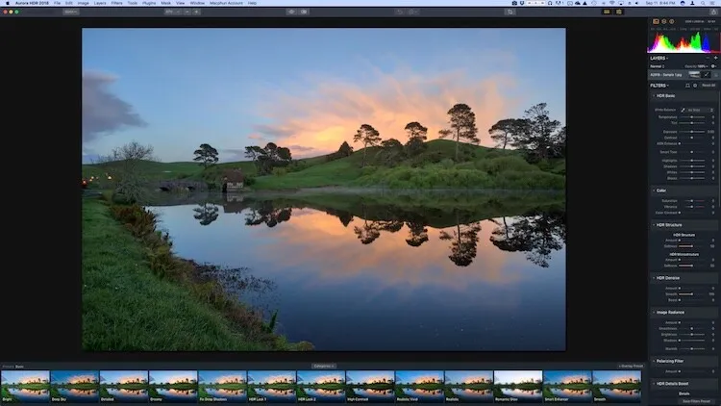Viewport: 721px width, 406px height.
Task: Click the compare before/after toolbar icon
Action: click(x=304, y=12)
